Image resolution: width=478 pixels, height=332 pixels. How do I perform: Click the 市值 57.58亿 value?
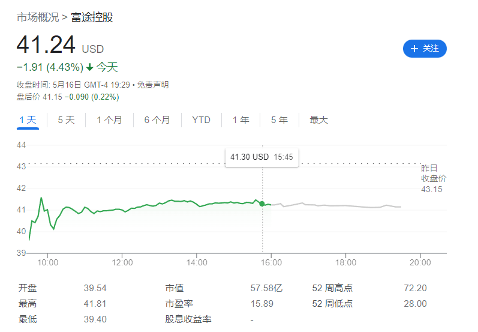coord(266,288)
